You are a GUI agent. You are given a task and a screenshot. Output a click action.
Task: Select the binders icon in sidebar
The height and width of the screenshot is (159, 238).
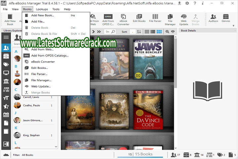tap(6, 90)
